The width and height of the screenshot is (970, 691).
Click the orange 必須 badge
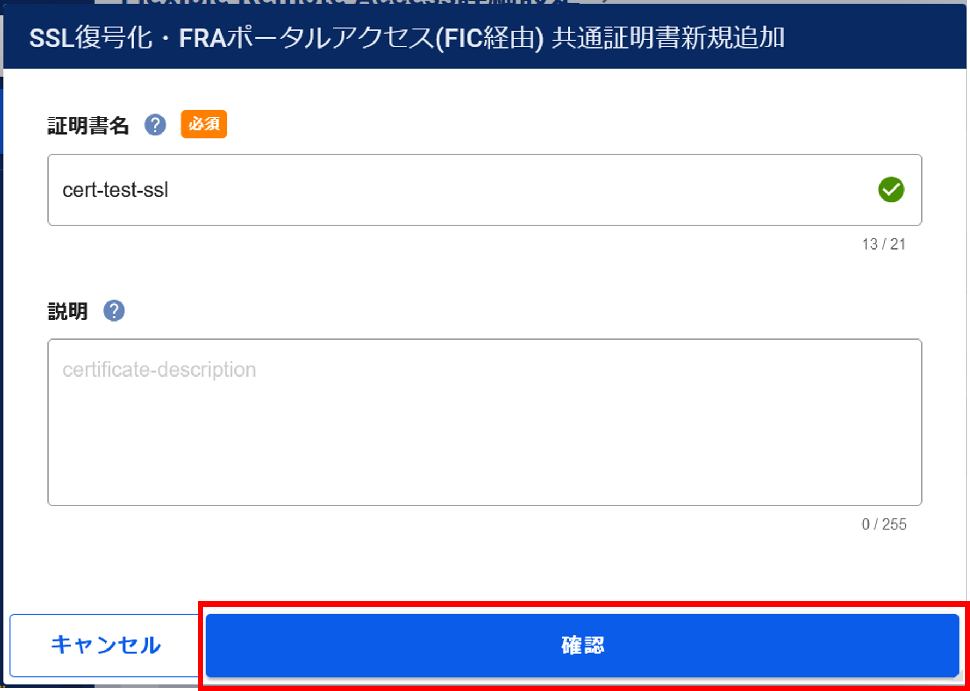(204, 124)
